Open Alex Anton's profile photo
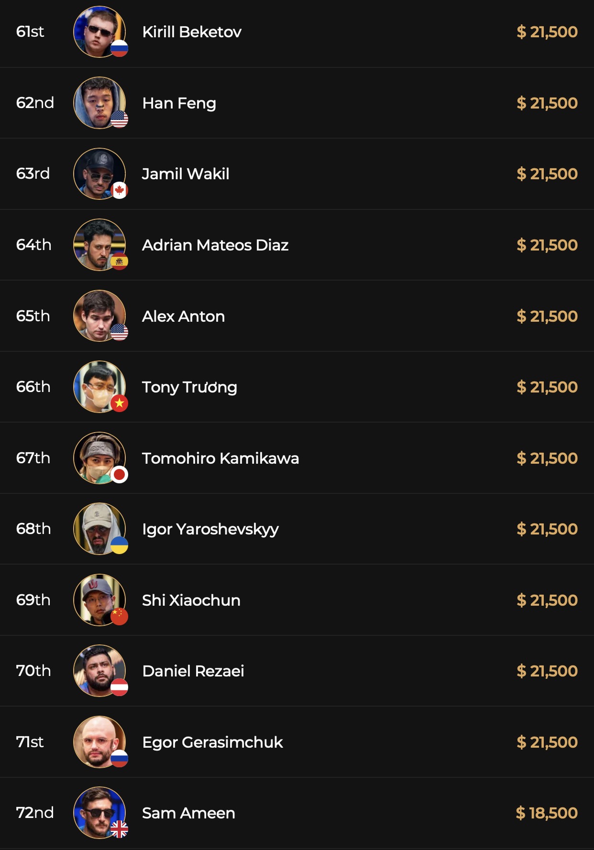 point(98,315)
